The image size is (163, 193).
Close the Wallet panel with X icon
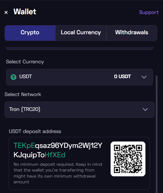tap(6, 12)
